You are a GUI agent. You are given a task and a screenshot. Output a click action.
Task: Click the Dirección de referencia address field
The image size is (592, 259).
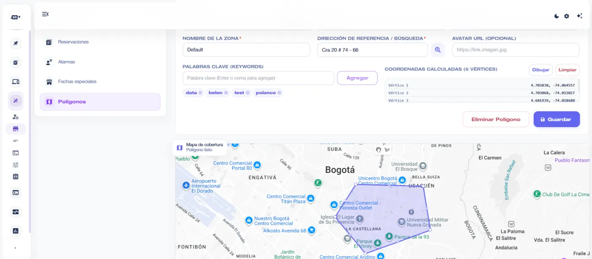tap(373, 50)
